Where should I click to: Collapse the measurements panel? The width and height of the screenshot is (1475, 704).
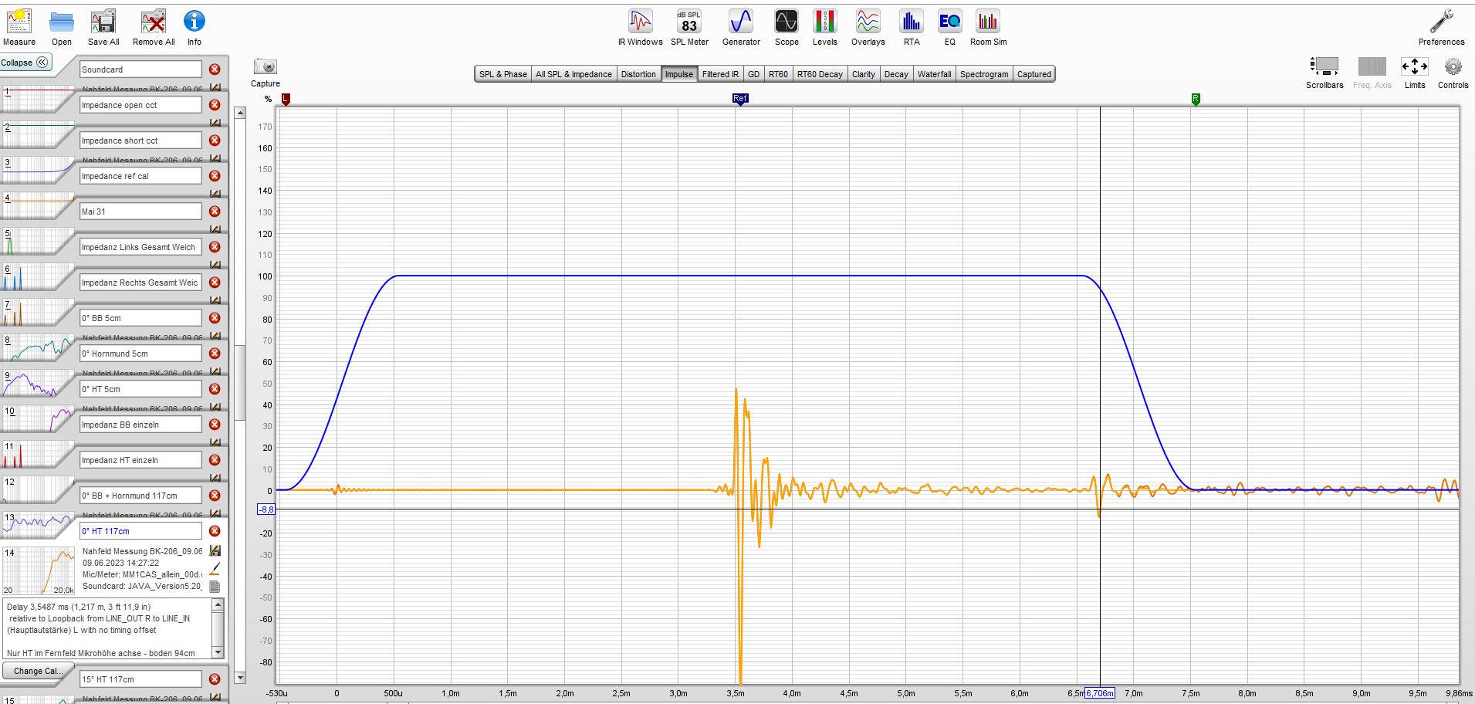(x=25, y=63)
